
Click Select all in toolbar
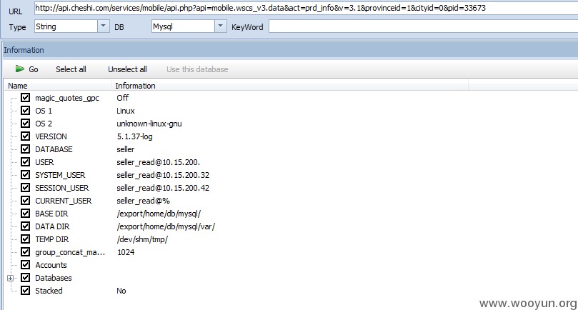(x=71, y=69)
